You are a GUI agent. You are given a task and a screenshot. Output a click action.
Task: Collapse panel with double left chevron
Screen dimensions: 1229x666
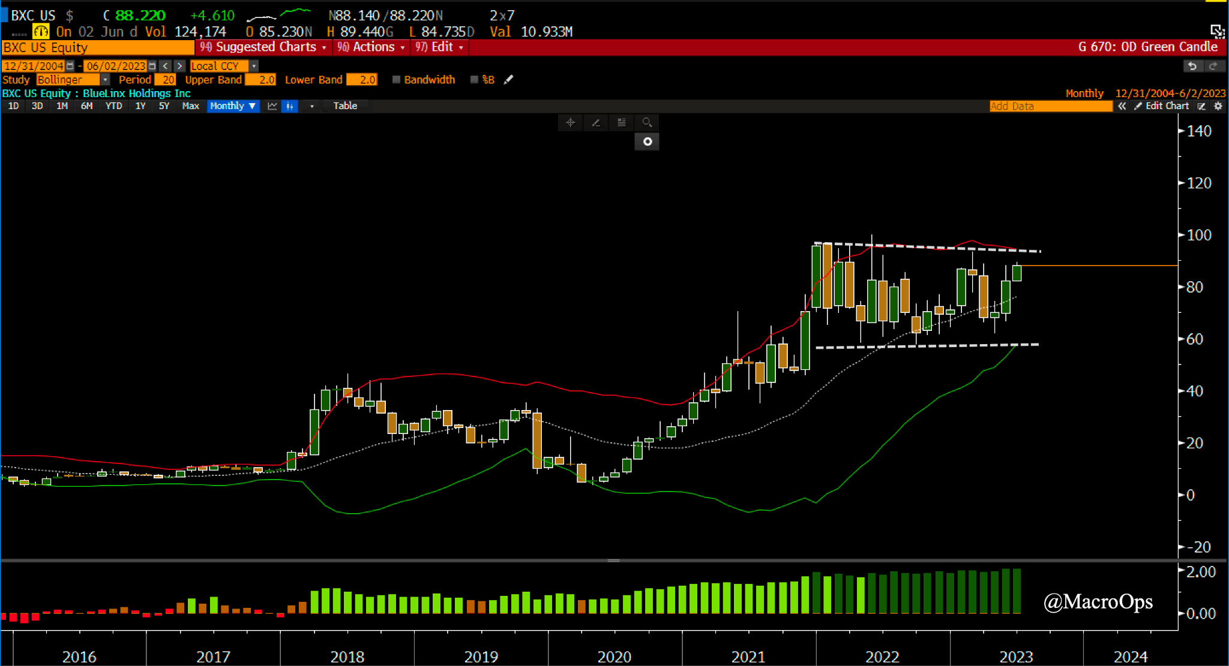[1122, 106]
